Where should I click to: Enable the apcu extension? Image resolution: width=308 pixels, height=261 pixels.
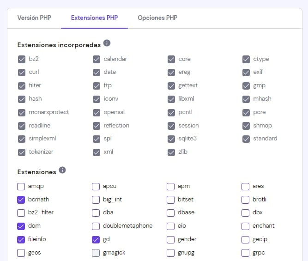click(96, 187)
